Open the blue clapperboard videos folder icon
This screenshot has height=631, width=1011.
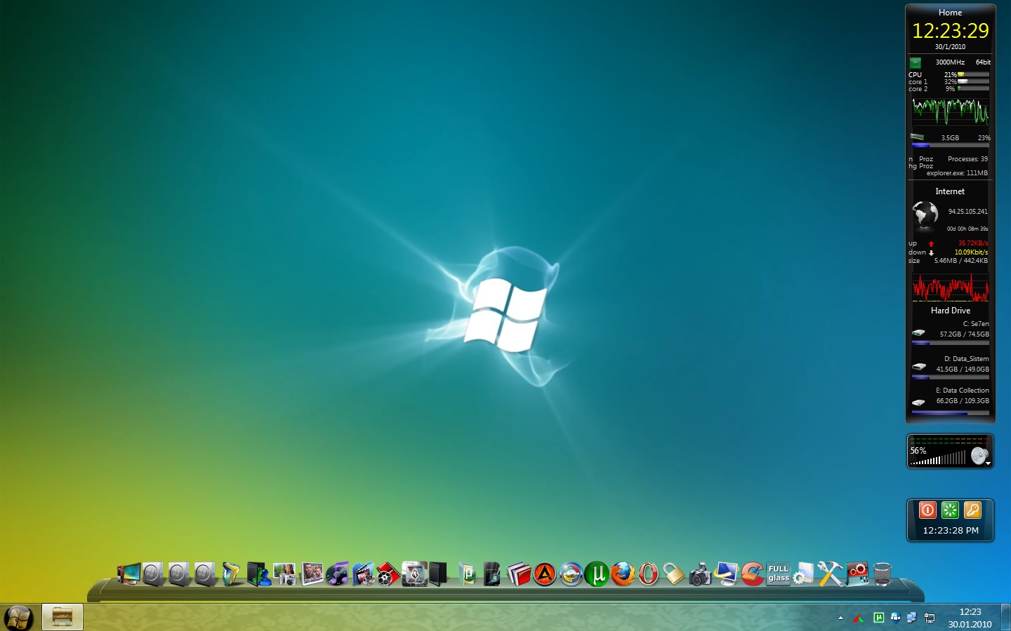point(363,574)
